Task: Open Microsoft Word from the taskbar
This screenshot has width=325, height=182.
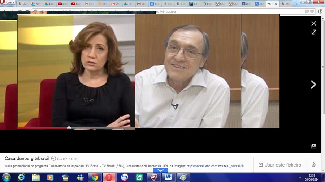Action: click(168, 177)
